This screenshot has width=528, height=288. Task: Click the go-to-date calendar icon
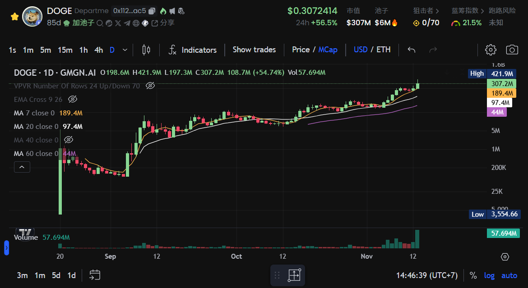tap(95, 275)
